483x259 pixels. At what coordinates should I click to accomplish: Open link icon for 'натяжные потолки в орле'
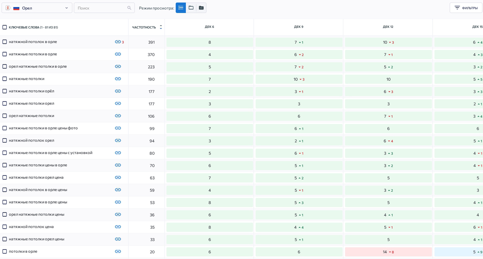[118, 54]
